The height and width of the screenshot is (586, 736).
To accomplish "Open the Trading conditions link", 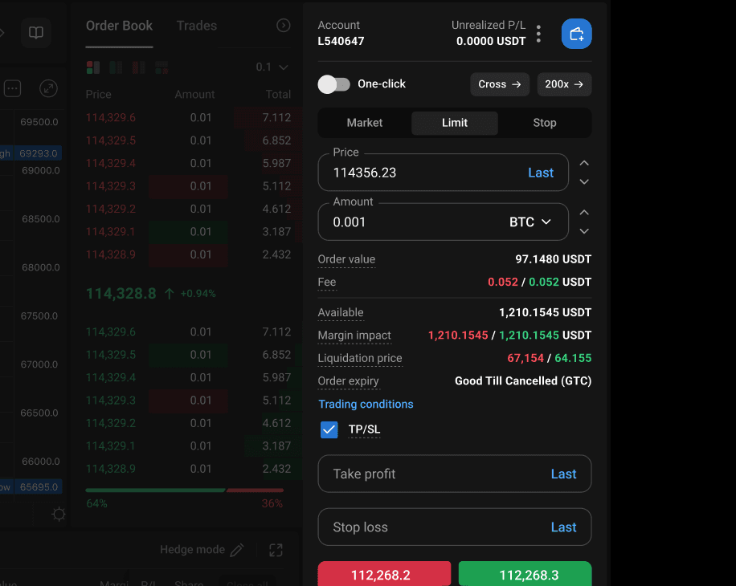I will [x=366, y=404].
